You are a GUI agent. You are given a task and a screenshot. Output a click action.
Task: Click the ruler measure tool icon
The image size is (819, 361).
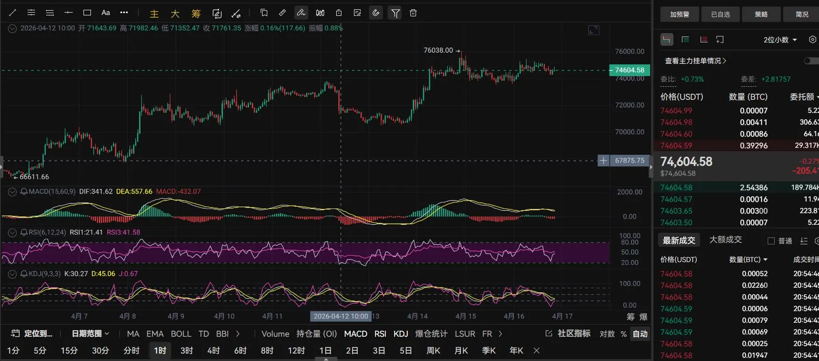pyautogui.click(x=282, y=13)
